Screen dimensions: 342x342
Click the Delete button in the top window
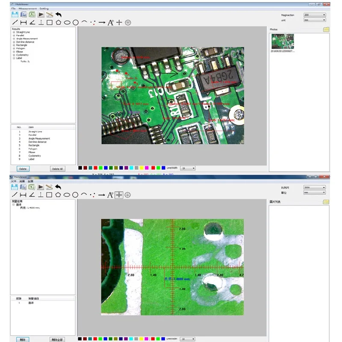(23, 169)
